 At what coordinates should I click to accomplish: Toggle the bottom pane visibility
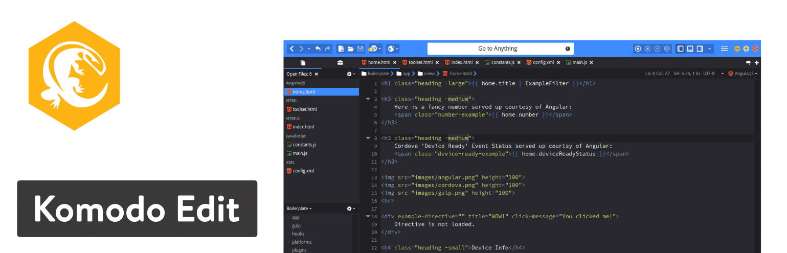tap(690, 49)
